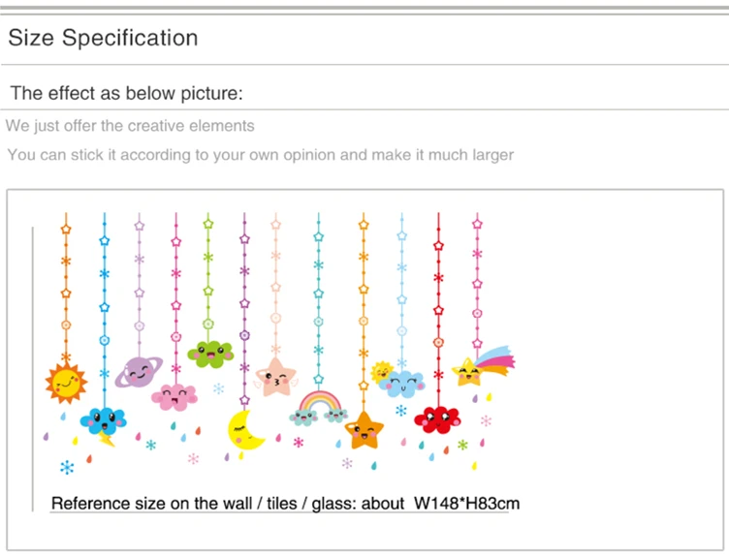Select the rainbow with two small clouds
The image size is (729, 557).
319,409
